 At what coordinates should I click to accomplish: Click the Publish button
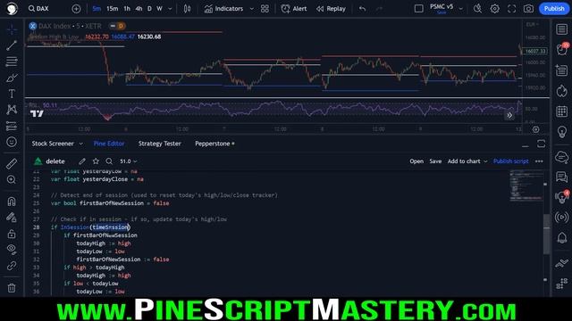[554, 8]
